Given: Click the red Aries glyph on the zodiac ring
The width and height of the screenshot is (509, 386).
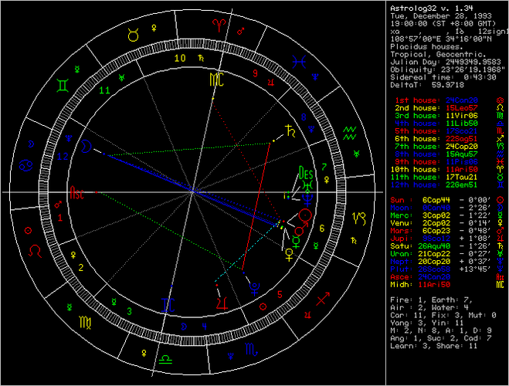Looking at the screenshot, I should point(219,25).
